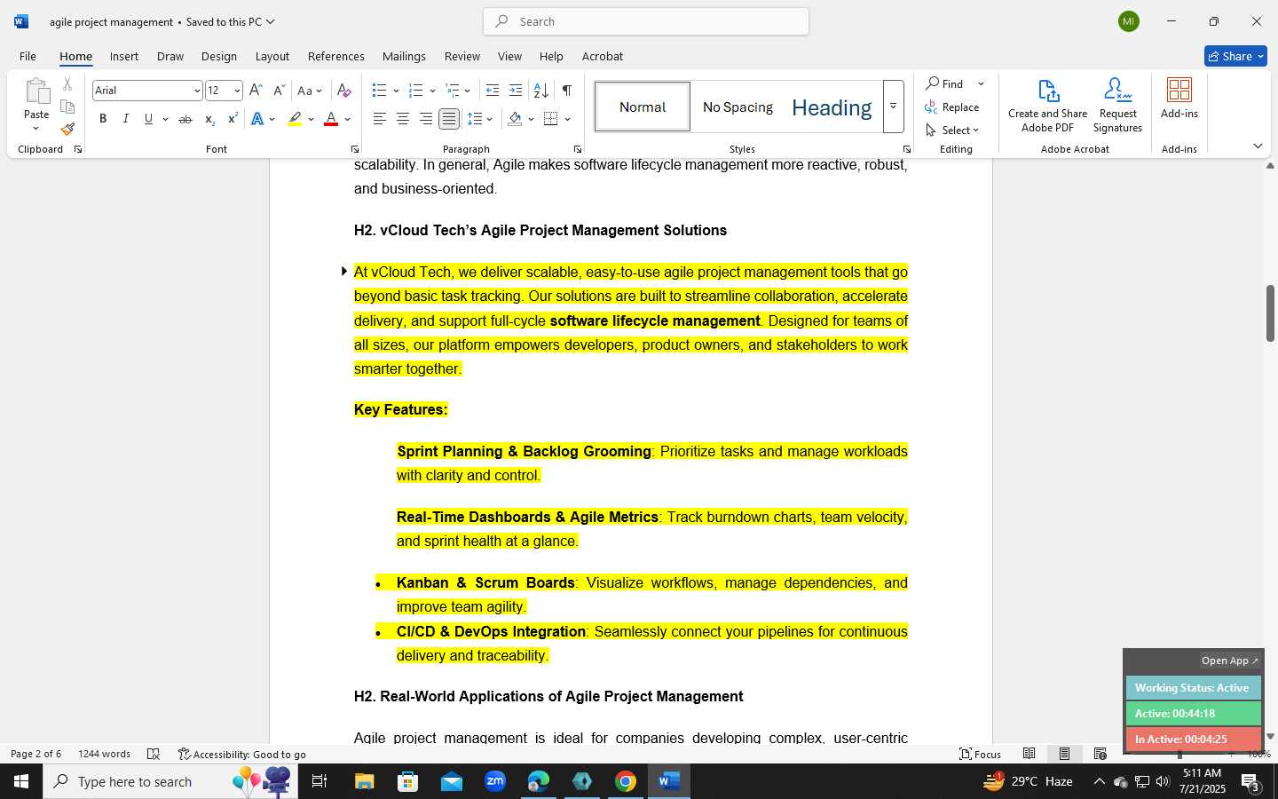The image size is (1278, 799).
Task: Click the Paste clipboard icon
Action: click(x=36, y=91)
